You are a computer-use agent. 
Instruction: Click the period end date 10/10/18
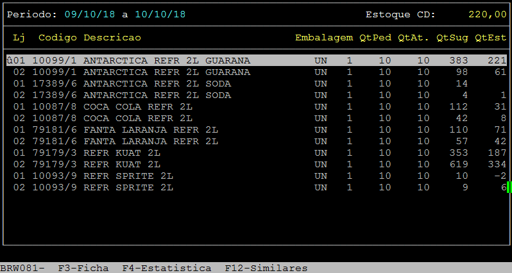(x=160, y=14)
